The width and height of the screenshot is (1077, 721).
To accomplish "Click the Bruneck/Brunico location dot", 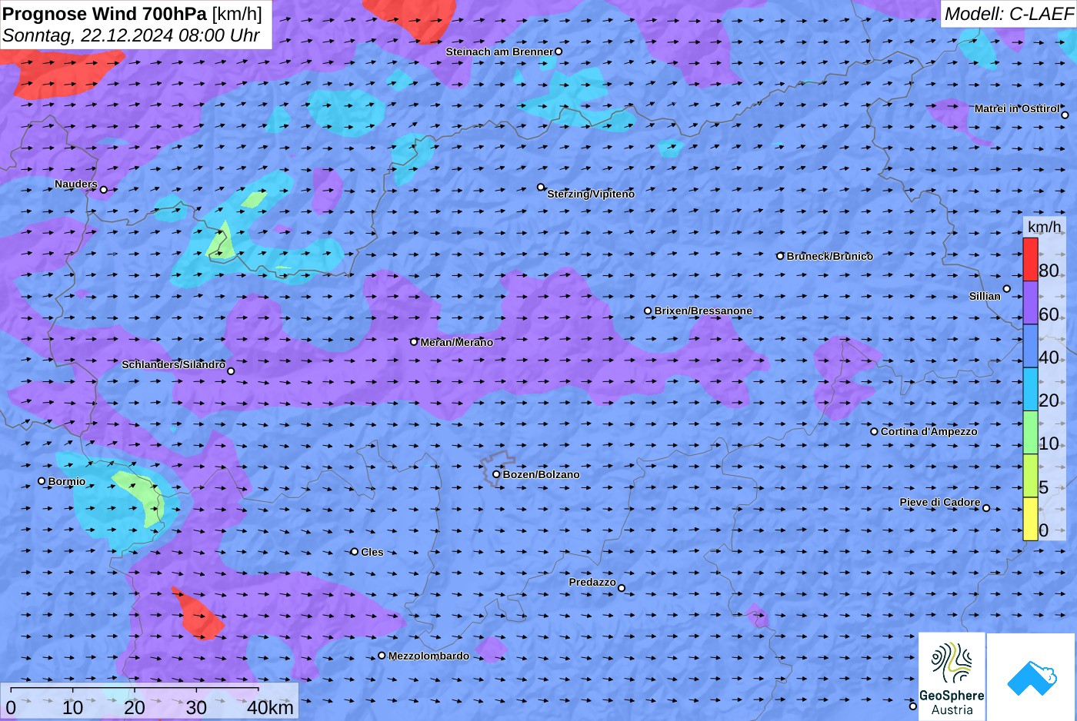I will pyautogui.click(x=780, y=256).
